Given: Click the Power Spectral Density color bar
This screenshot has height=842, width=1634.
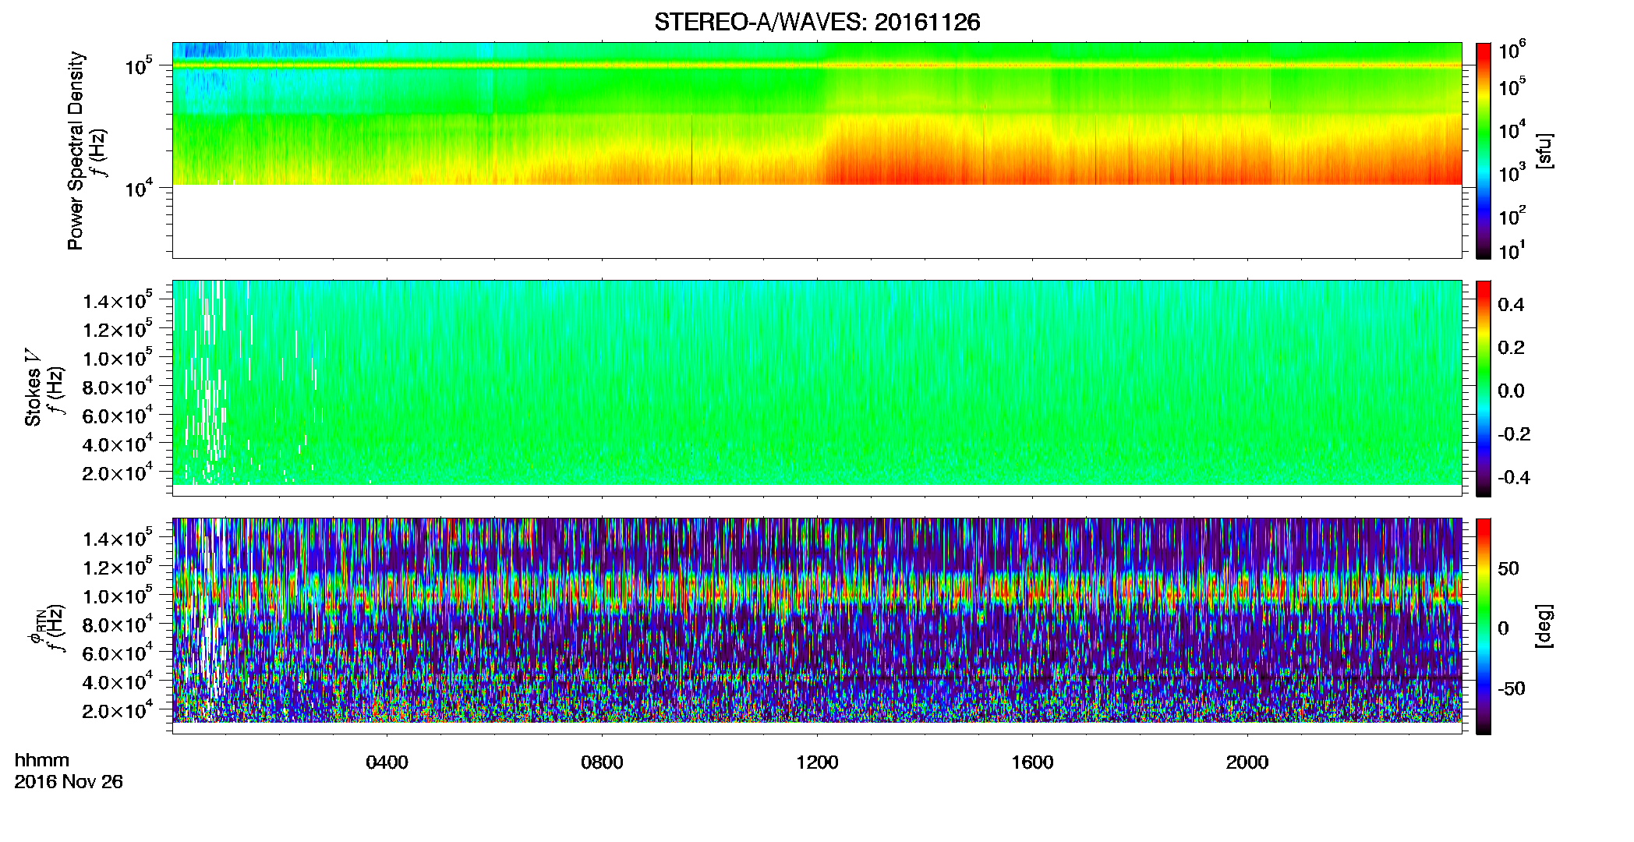Looking at the screenshot, I should coord(1484,150).
